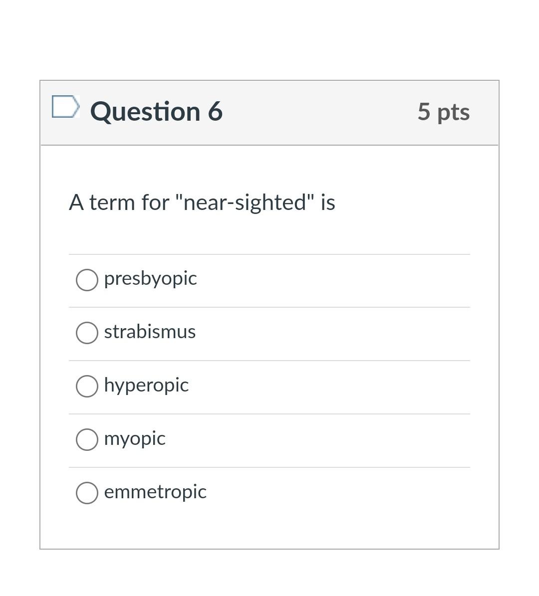
Task: Click the quoted word "near-sighted" in prompt
Action: click(x=246, y=202)
